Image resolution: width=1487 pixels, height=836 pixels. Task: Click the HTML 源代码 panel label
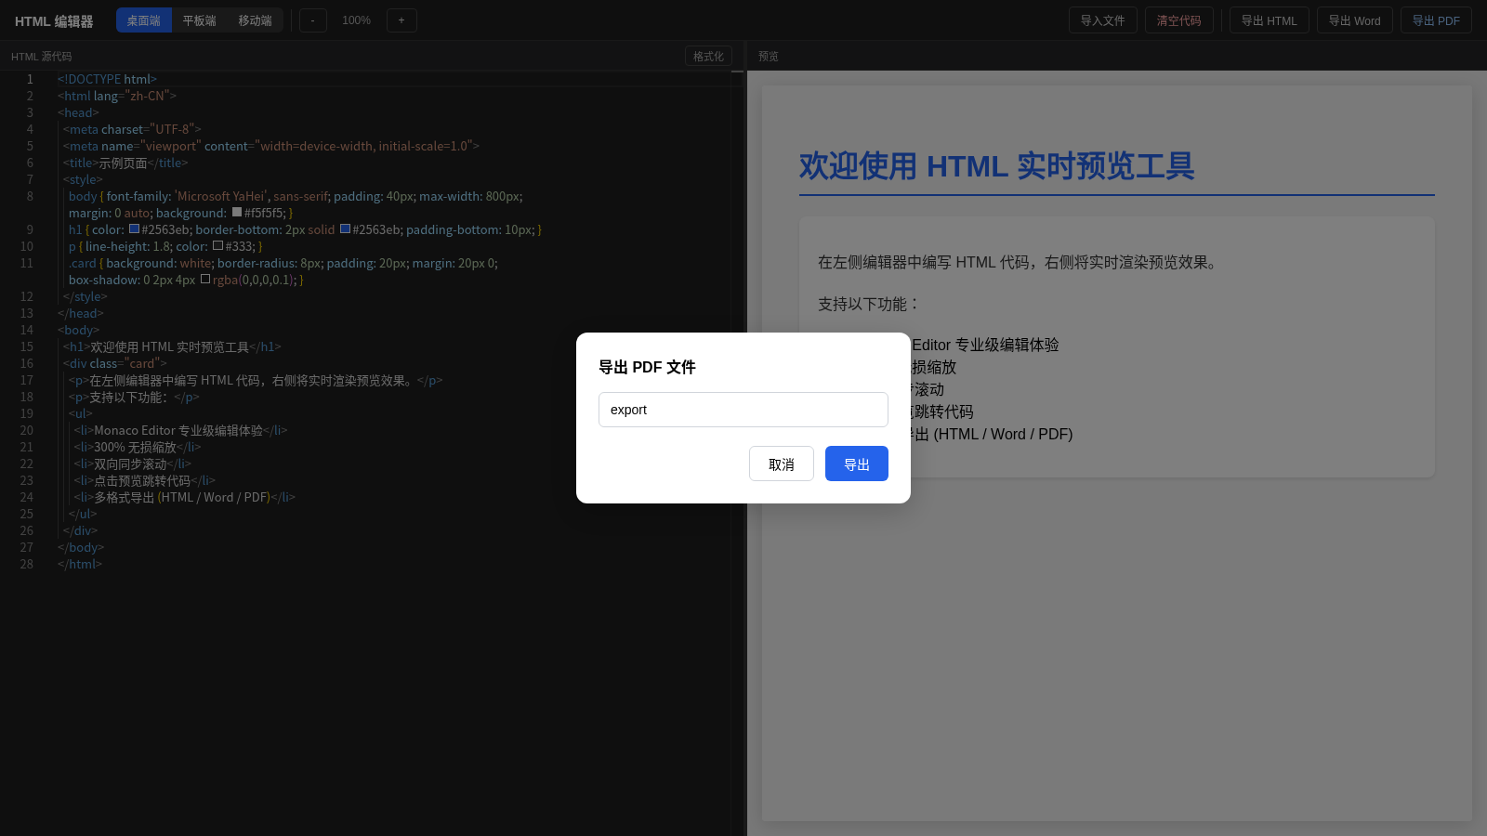(x=41, y=57)
